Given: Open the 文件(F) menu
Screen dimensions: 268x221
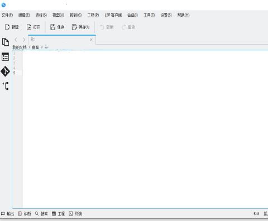Looking at the screenshot, I should [7, 15].
